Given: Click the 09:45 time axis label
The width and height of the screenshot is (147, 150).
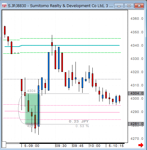Looking at the screenshot, I should click(x=78, y=146).
